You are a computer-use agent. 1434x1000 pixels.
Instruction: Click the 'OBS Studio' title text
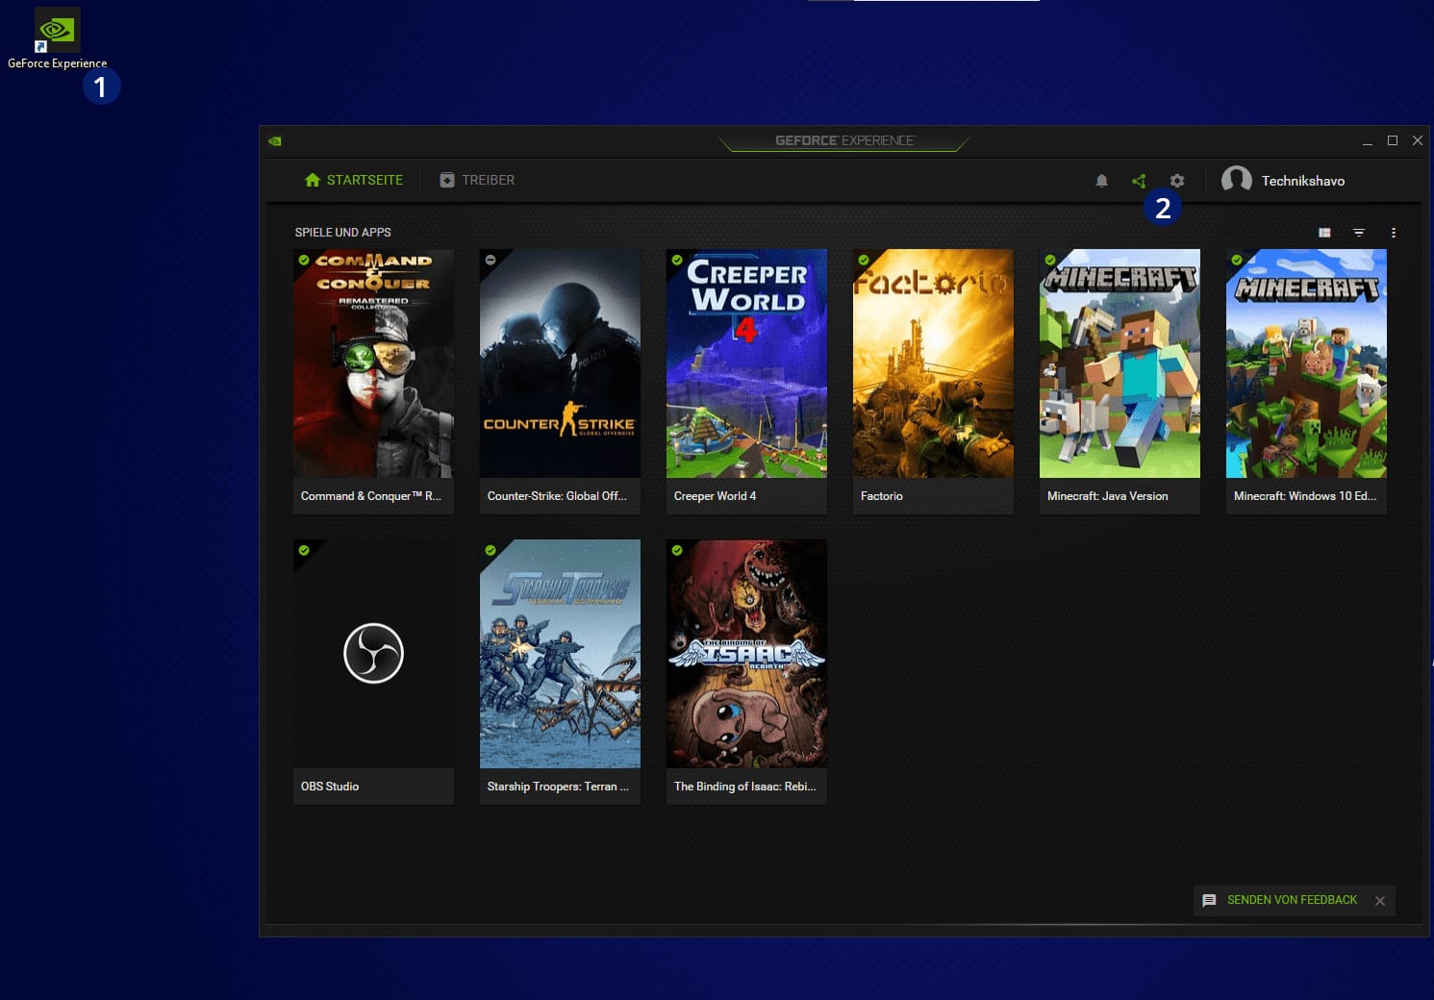(x=329, y=787)
